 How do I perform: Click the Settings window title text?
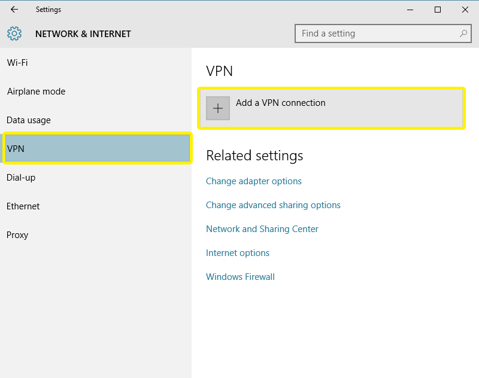pos(48,10)
